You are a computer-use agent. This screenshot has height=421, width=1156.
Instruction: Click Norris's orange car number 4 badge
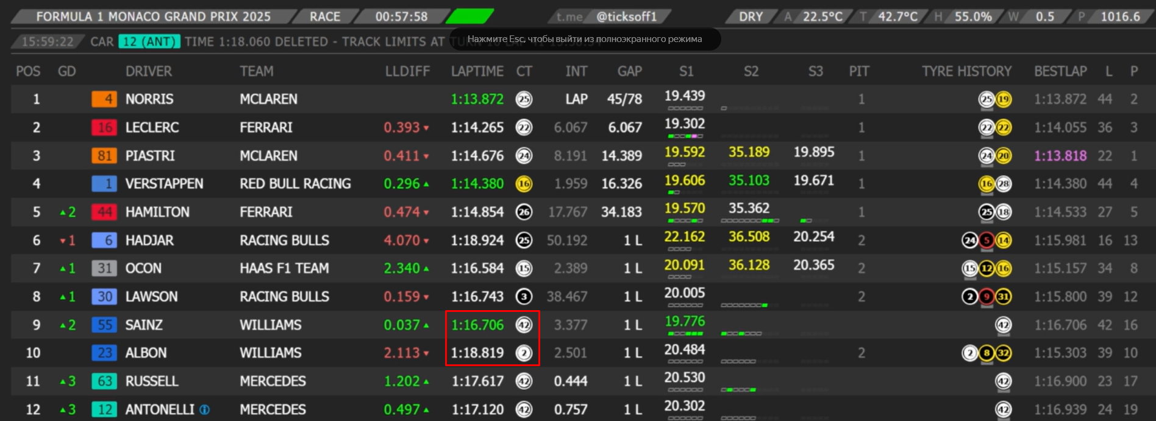click(104, 99)
